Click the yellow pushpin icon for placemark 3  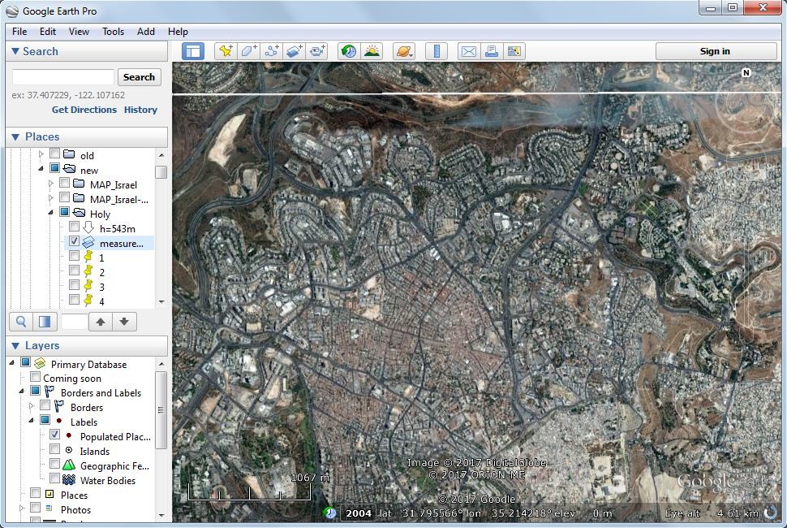(88, 287)
